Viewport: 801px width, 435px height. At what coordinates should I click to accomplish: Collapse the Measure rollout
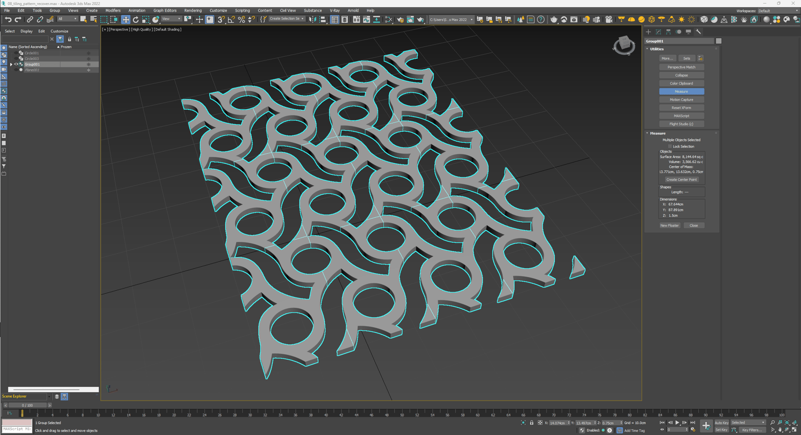pyautogui.click(x=648, y=133)
